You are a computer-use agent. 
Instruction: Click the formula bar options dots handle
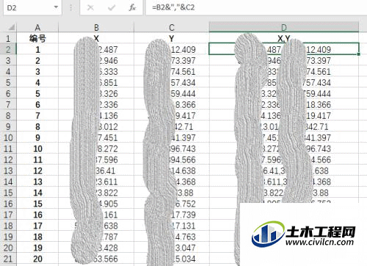70,8
